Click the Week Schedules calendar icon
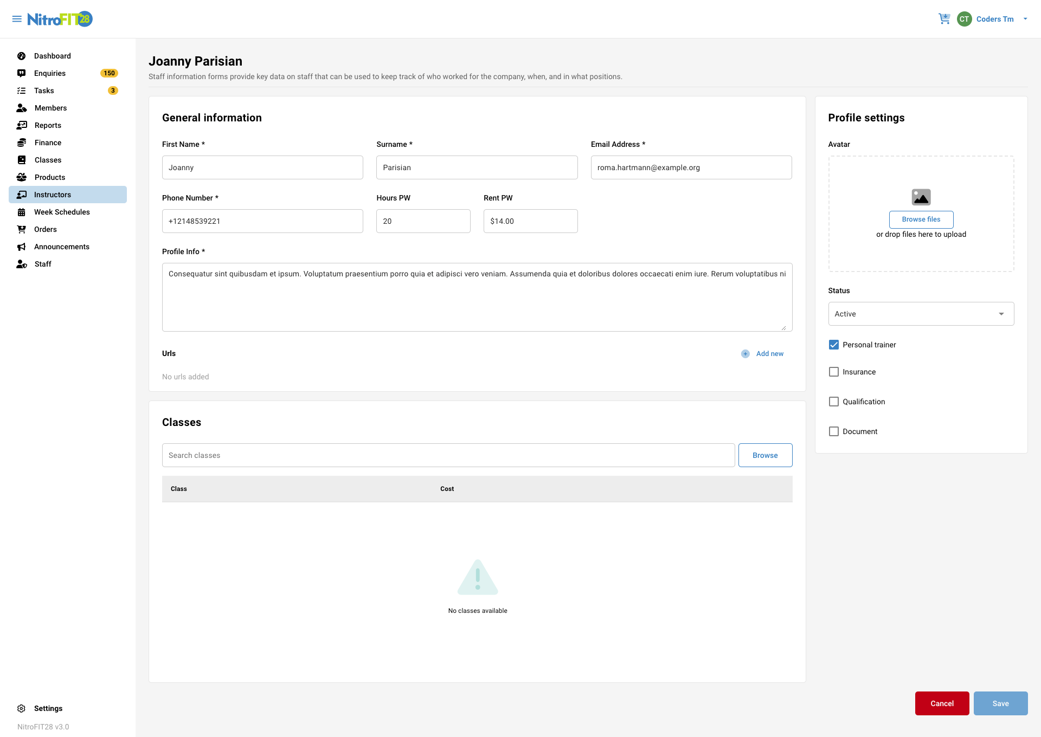The image size is (1041, 737). pos(22,212)
